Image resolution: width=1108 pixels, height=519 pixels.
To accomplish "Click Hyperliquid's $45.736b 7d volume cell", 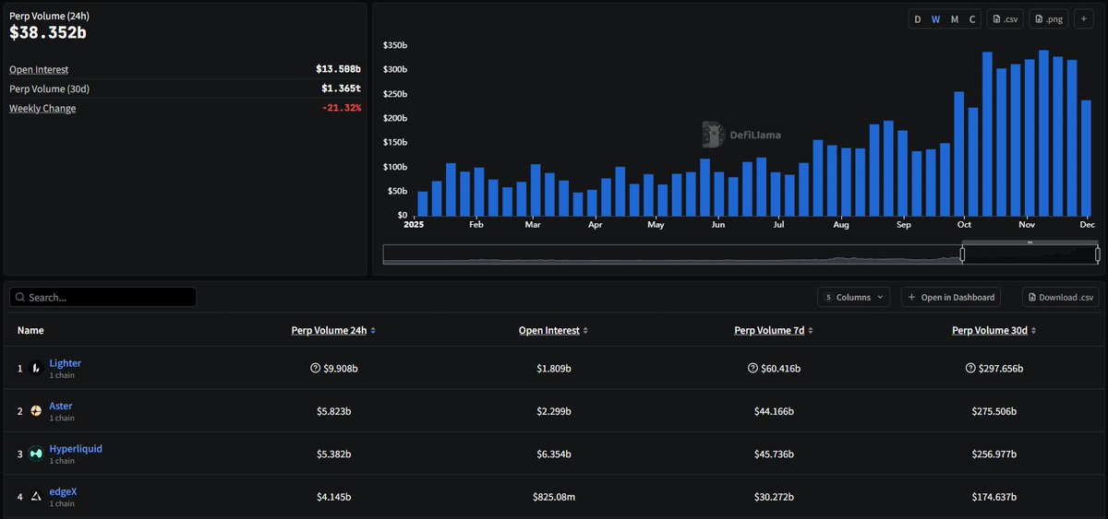I will click(x=774, y=454).
